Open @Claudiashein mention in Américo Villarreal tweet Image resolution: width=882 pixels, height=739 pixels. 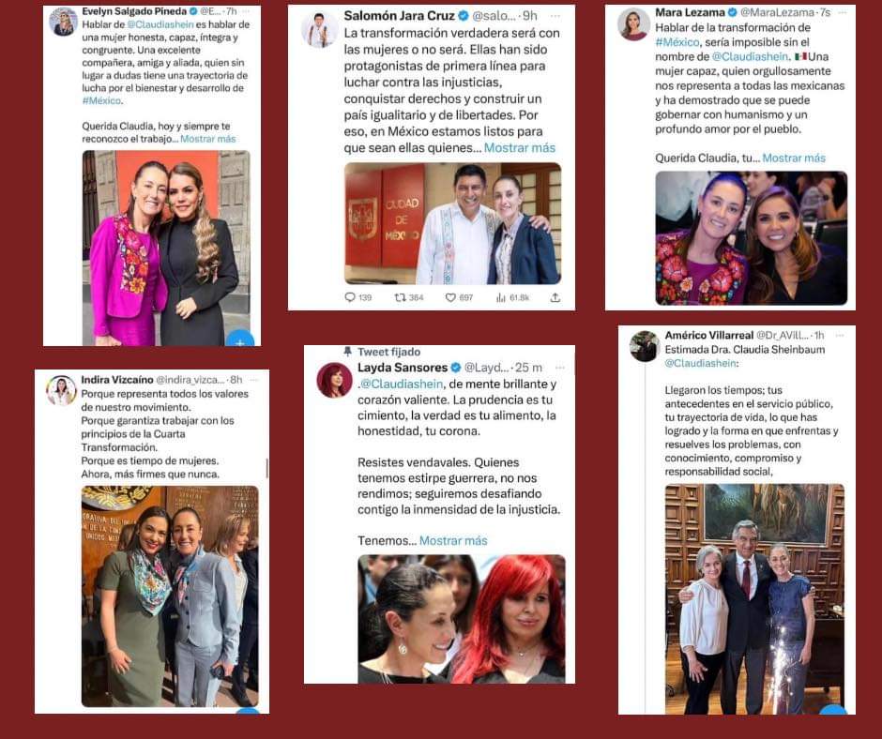[x=700, y=363]
